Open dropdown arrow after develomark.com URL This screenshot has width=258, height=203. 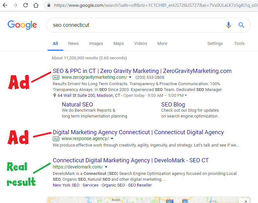click(106, 167)
